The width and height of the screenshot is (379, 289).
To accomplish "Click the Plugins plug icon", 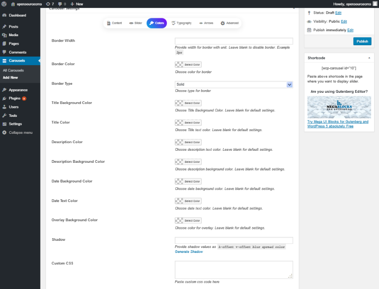I will tap(4, 99).
